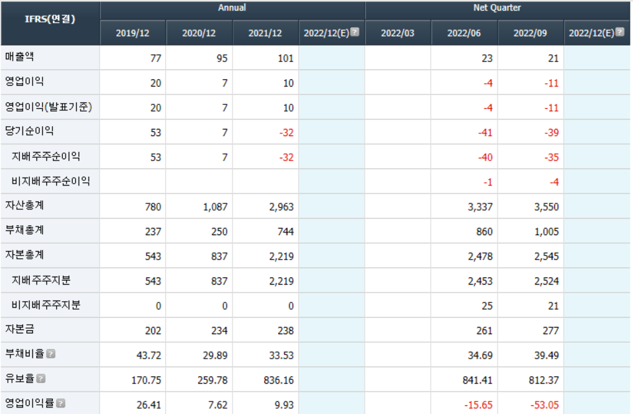Screen dimensions: 633x414
Task: Click the 영업이익률 row label text
Action: pyautogui.click(x=29, y=403)
